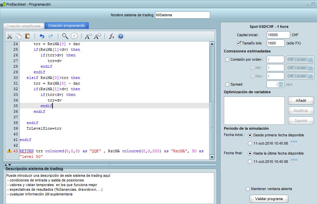Enable the Spread checkbox
The height and width of the screenshot is (204, 317).
[x=227, y=84]
